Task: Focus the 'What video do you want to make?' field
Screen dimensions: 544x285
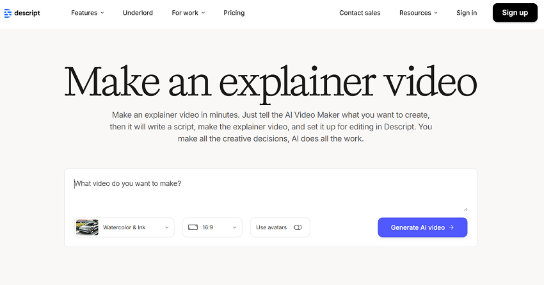Action: point(270,195)
